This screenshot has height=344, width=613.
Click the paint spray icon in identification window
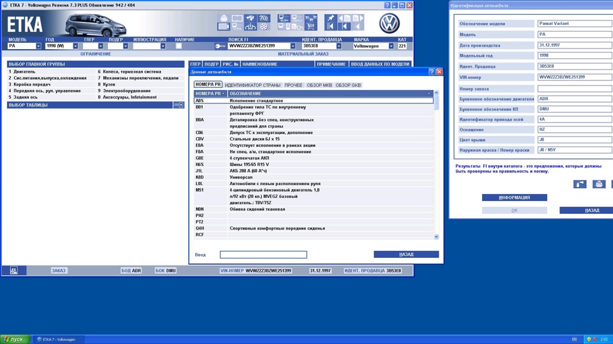click(580, 184)
